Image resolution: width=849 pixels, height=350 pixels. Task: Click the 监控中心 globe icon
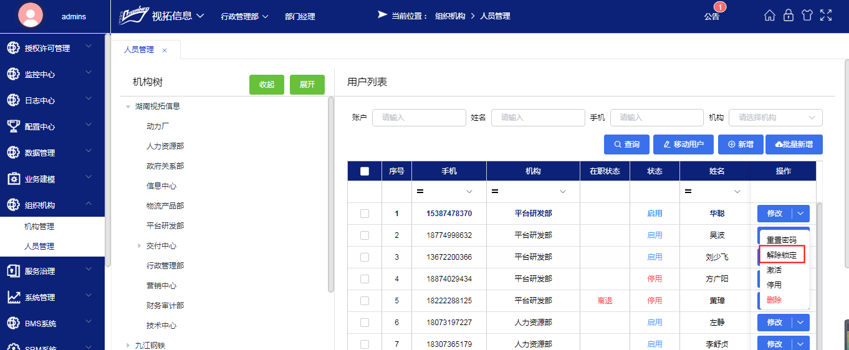tap(13, 74)
